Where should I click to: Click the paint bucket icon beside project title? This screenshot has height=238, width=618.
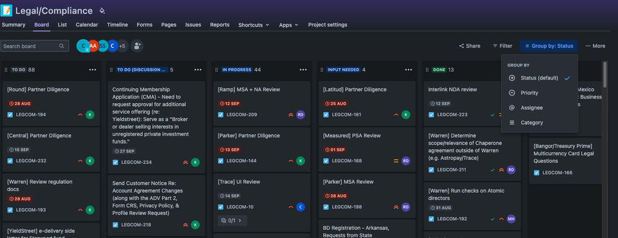(102, 10)
